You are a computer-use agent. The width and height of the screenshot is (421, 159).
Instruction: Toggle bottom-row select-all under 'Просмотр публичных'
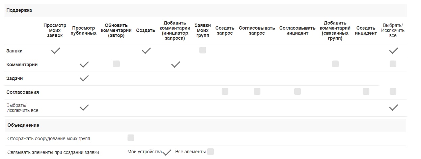click(x=84, y=108)
